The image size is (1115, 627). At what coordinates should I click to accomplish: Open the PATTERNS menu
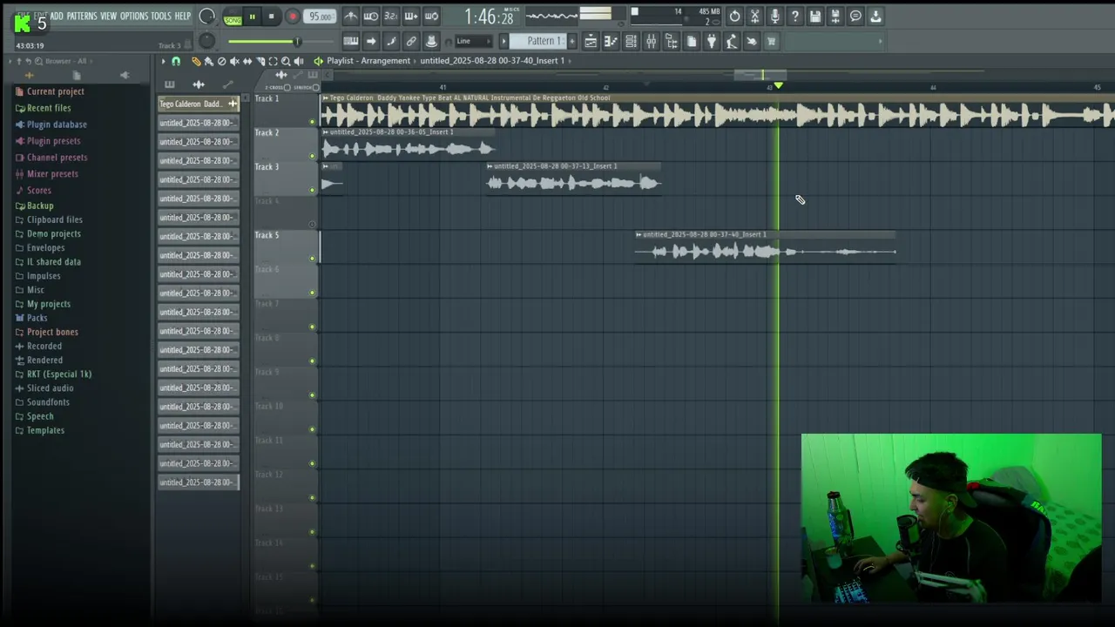(82, 16)
